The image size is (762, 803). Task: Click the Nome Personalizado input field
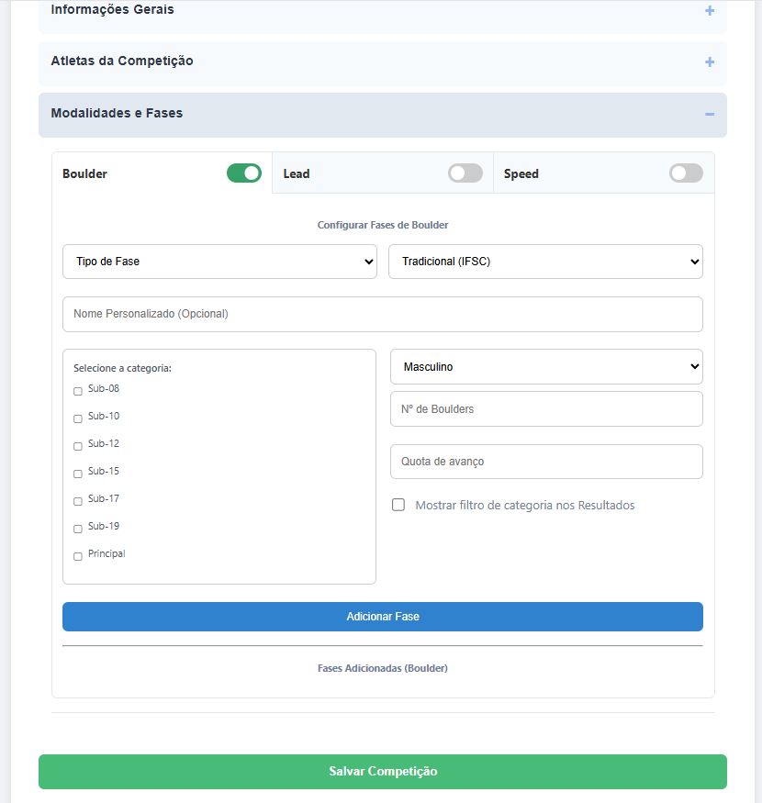tap(382, 314)
